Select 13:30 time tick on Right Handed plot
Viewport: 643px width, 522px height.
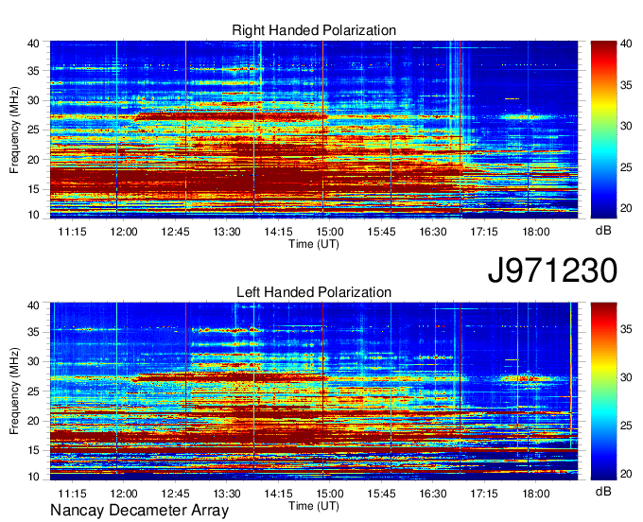(x=227, y=232)
